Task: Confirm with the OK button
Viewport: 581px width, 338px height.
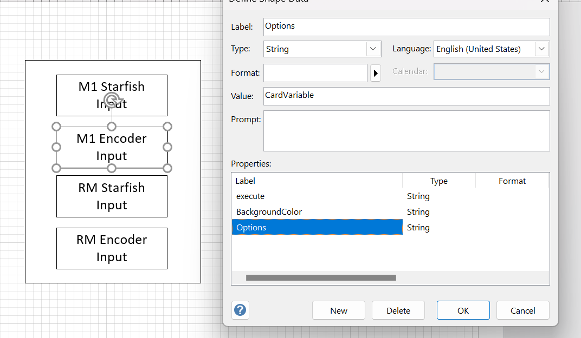Action: (x=463, y=310)
